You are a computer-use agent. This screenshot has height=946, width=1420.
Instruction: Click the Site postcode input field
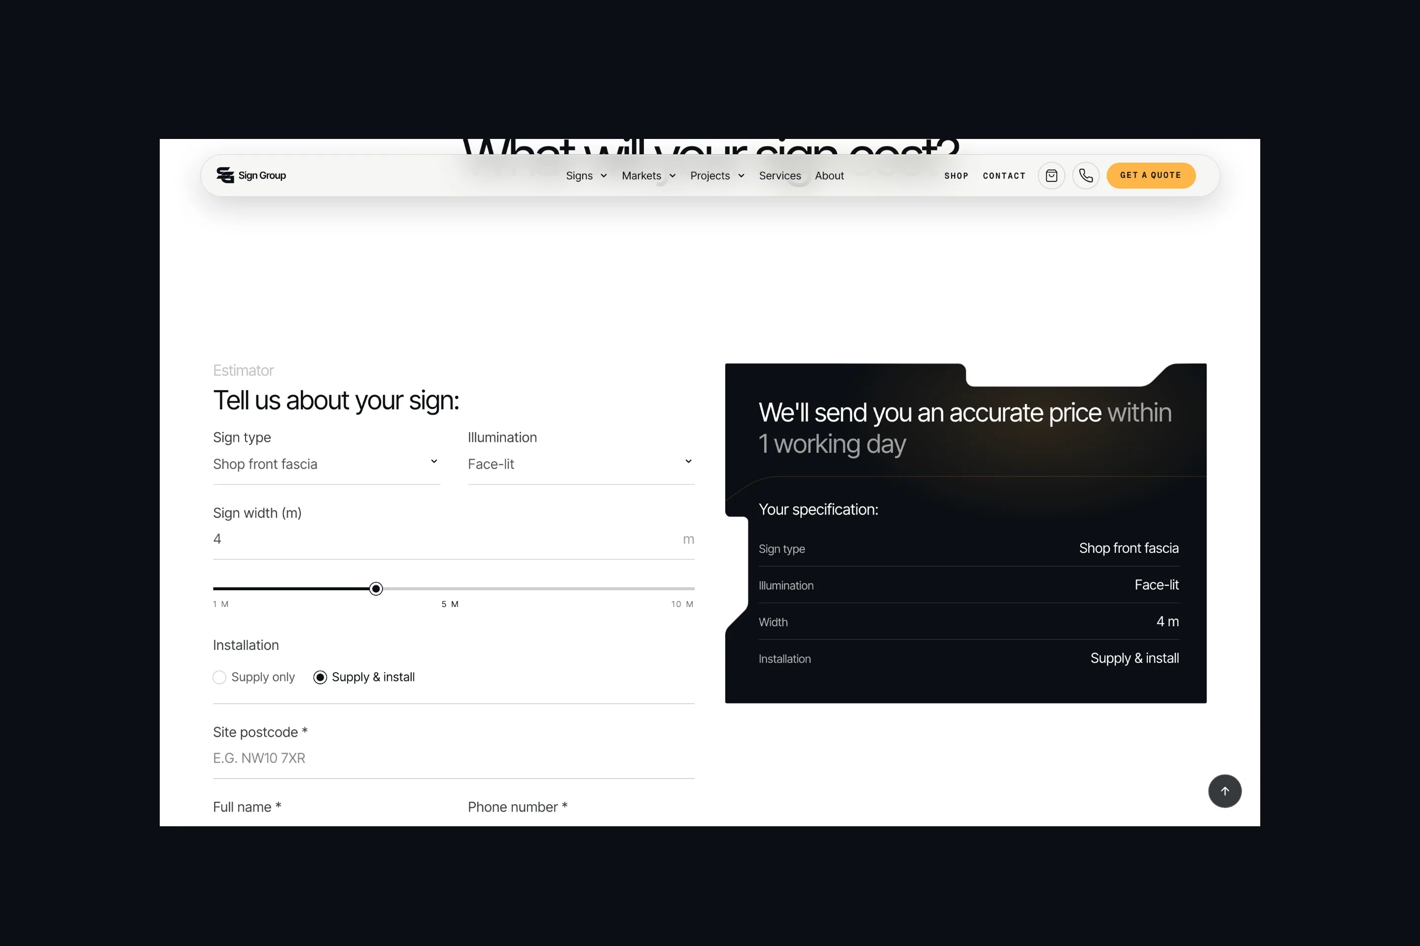[454, 758]
